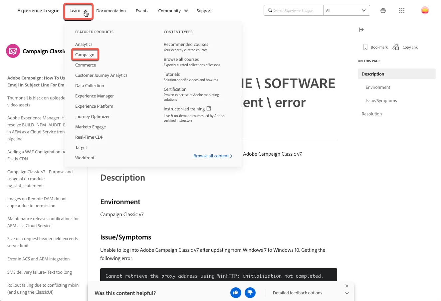Jump to Resolution in page outline

point(372,114)
